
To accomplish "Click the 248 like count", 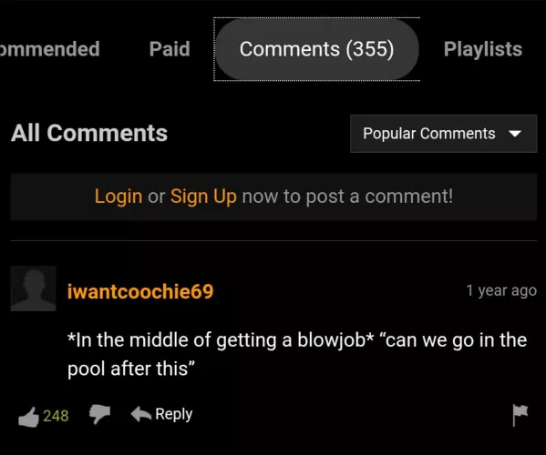I will 56,416.
